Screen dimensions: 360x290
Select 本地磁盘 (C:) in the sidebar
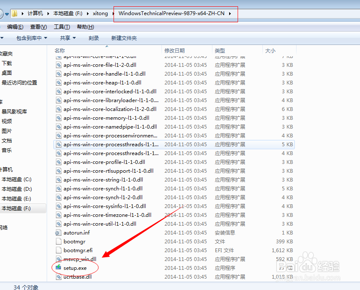16,179
